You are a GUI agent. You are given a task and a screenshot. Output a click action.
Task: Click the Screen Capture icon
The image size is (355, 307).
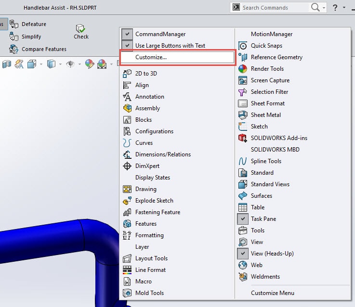[x=243, y=80]
